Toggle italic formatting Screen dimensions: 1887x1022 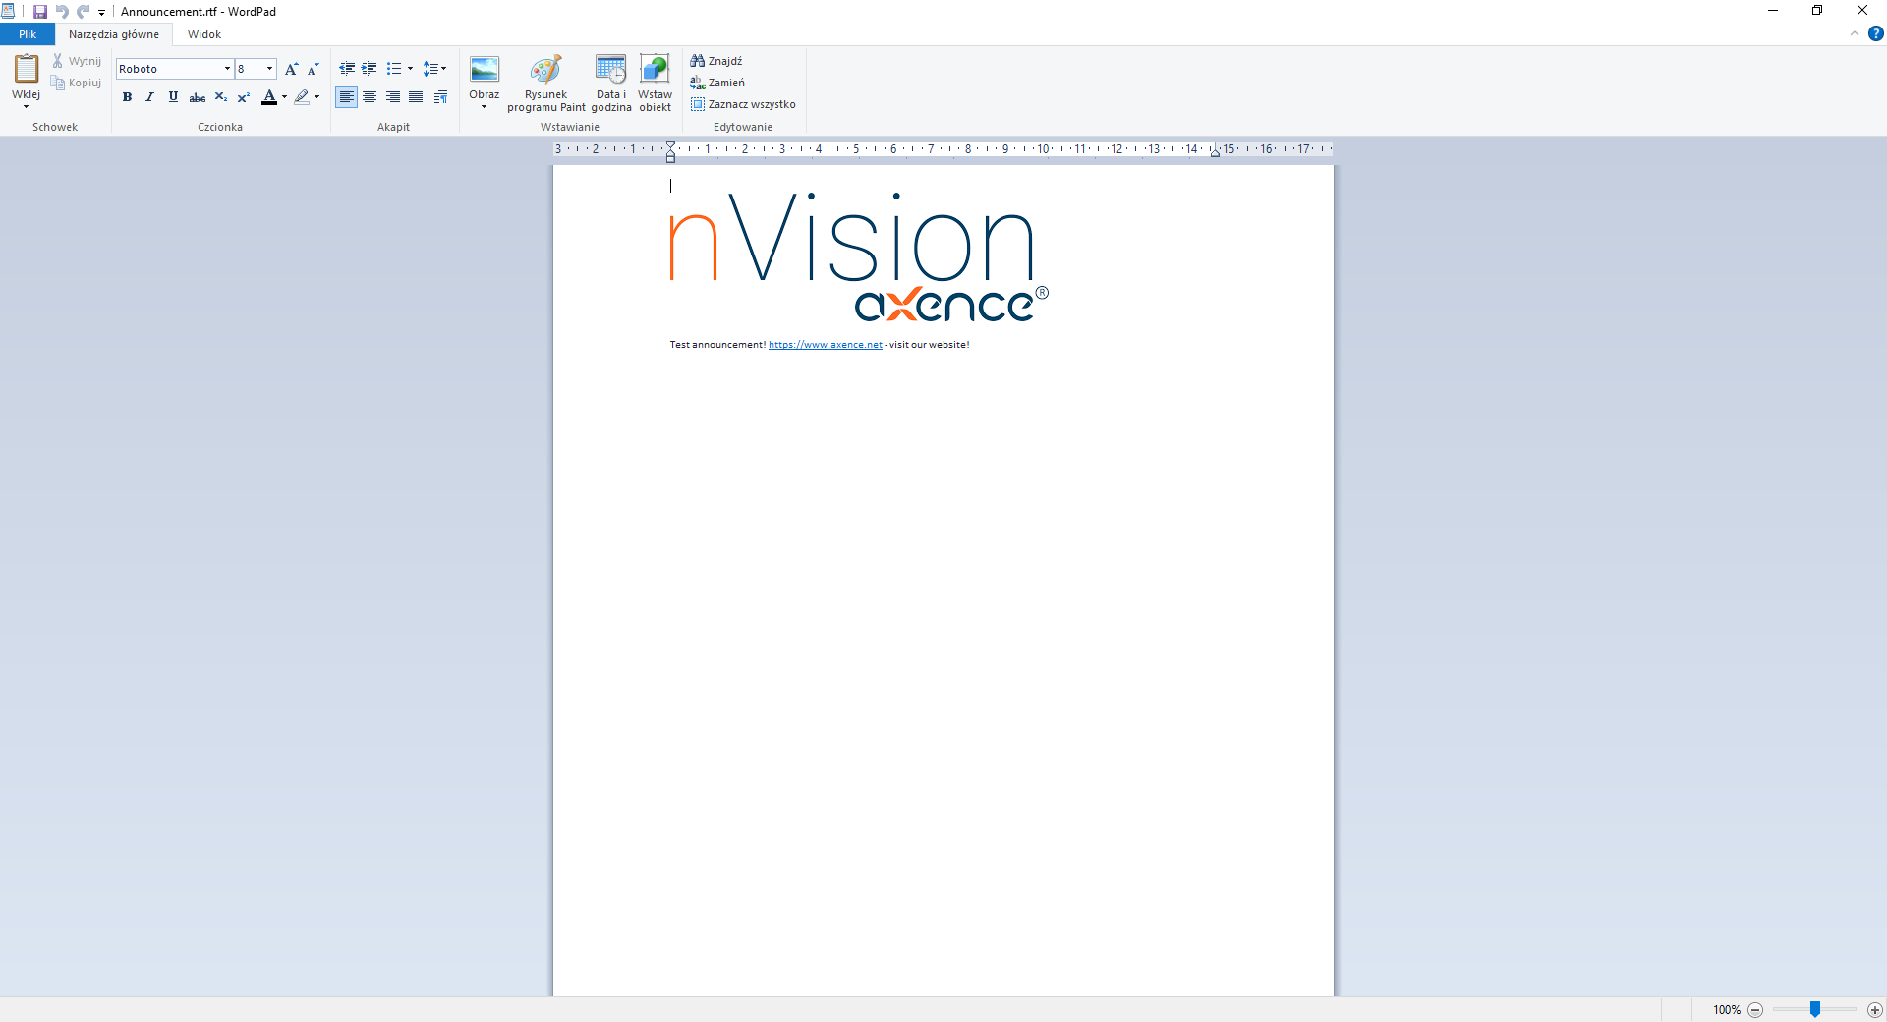149,97
